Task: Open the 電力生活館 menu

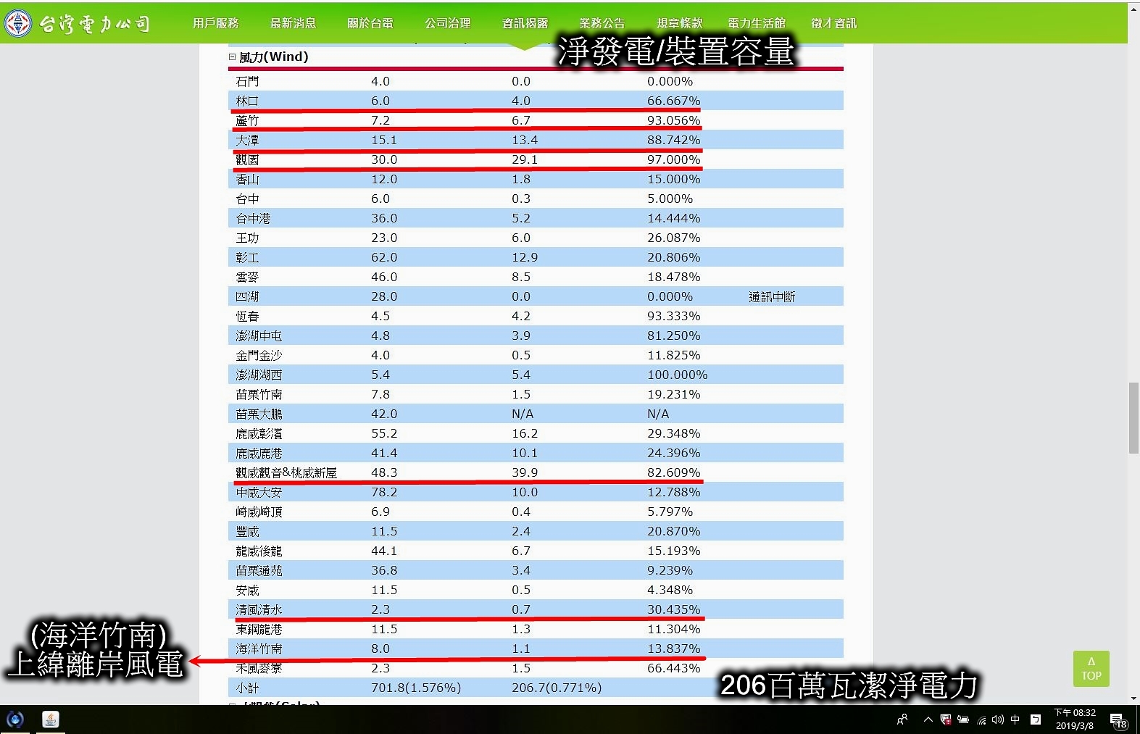Action: point(757,23)
